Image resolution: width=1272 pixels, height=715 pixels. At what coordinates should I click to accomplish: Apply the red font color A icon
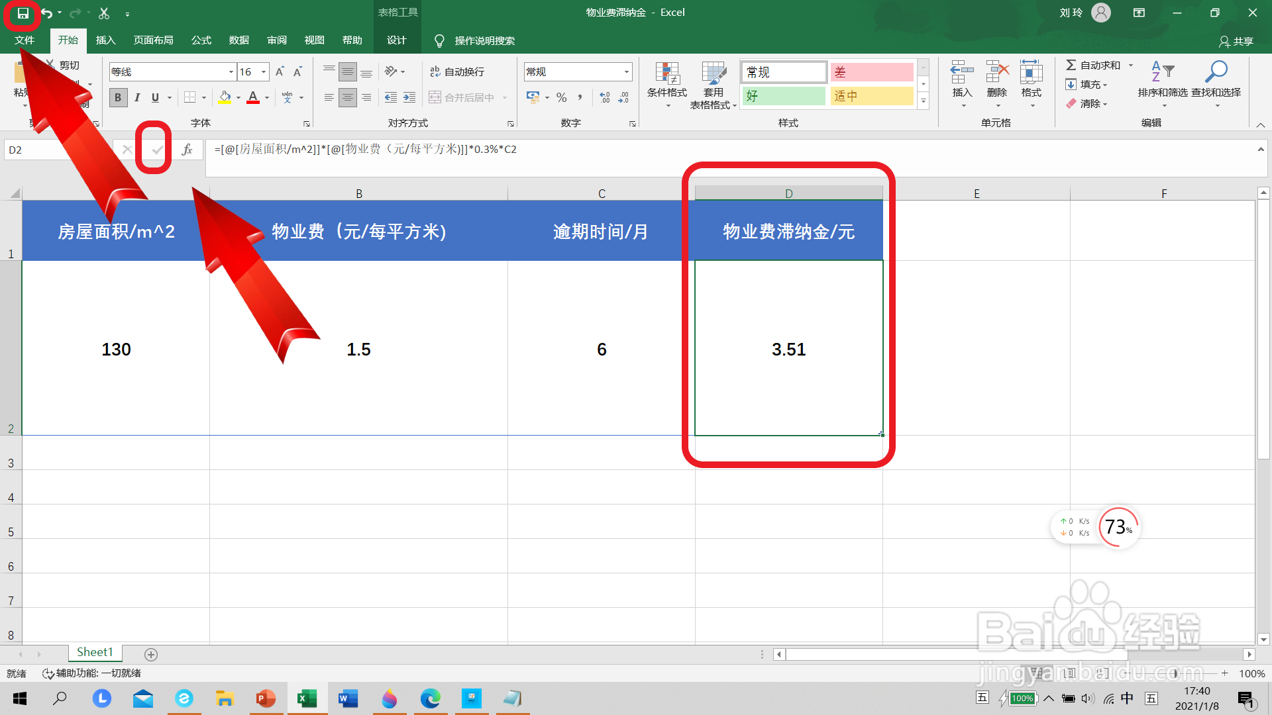point(253,97)
